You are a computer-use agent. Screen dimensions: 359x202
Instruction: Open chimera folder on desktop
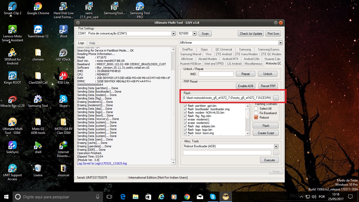(38, 55)
